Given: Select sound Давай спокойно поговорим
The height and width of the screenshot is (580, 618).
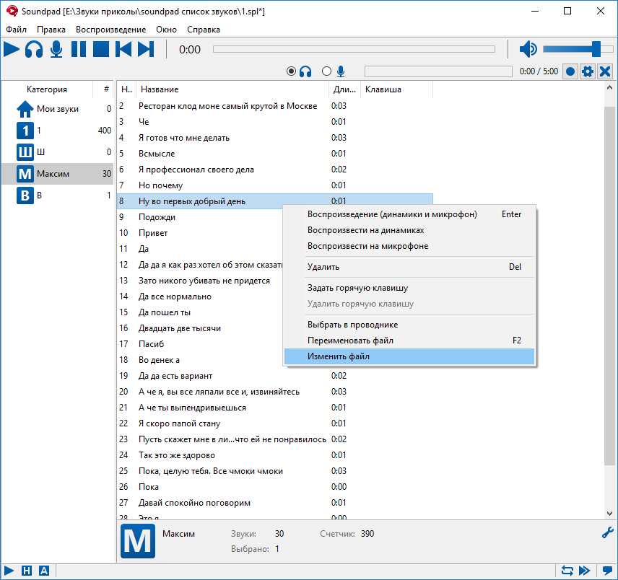Looking at the screenshot, I should tap(275, 503).
